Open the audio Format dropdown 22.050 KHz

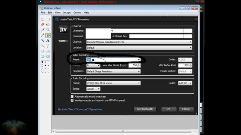tap(113, 83)
